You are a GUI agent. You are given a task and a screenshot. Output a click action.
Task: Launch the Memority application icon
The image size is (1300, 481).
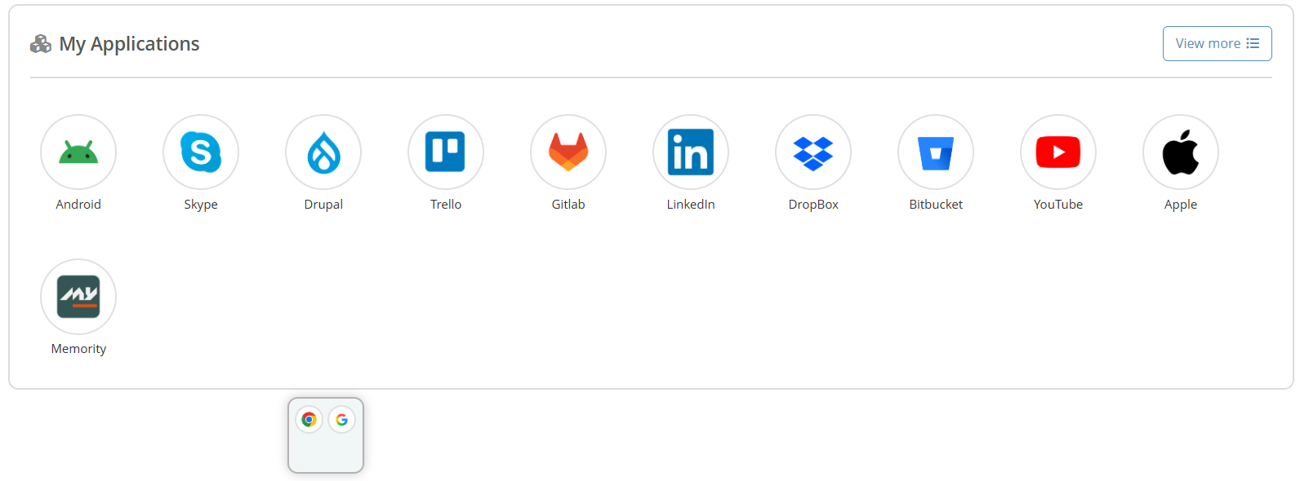pos(78,297)
